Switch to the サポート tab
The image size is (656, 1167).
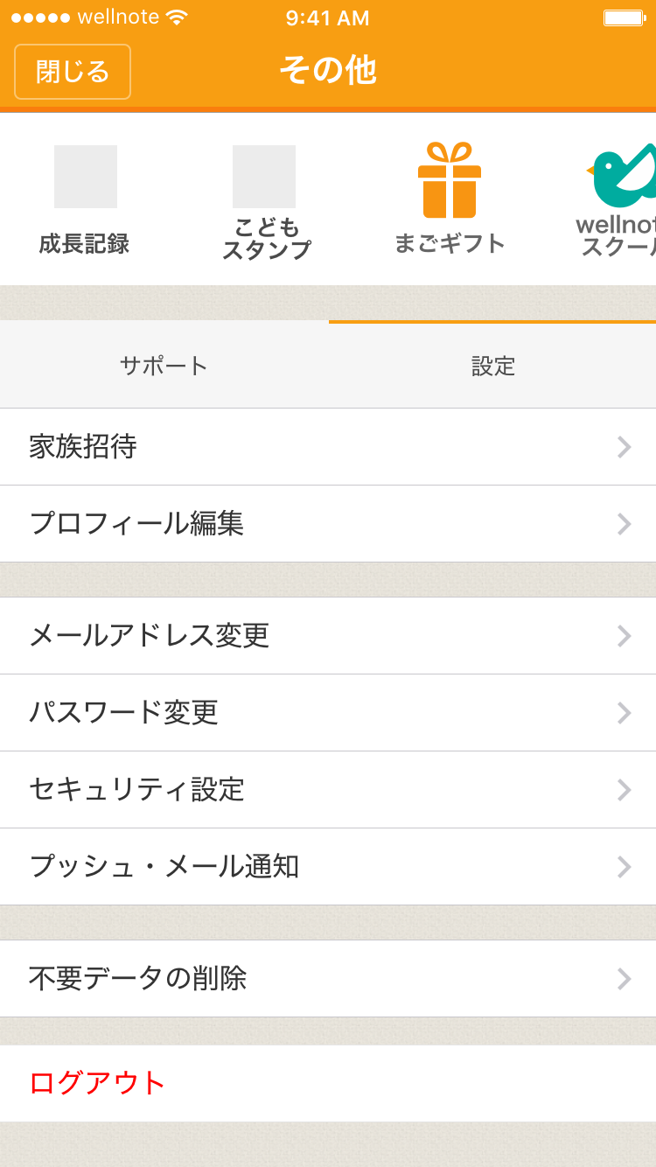pos(164,366)
